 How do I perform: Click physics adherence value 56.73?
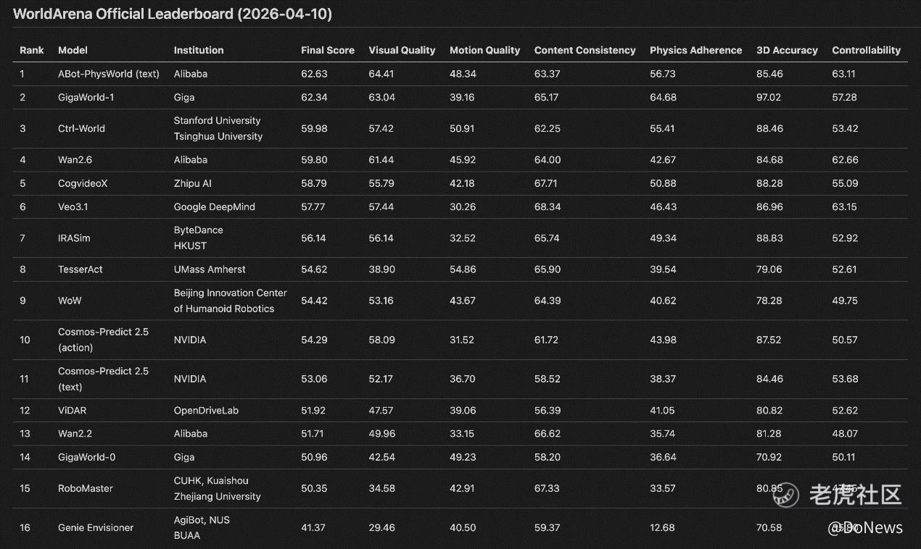click(x=663, y=74)
